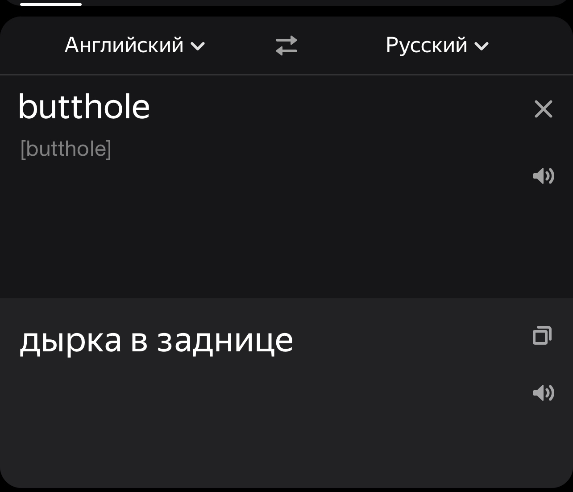This screenshot has width=573, height=492.
Task: Click the word "дырка" in the translation
Action: pyautogui.click(x=70, y=340)
